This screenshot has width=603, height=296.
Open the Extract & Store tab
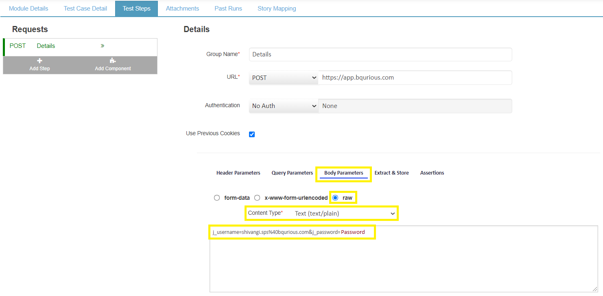(x=391, y=173)
